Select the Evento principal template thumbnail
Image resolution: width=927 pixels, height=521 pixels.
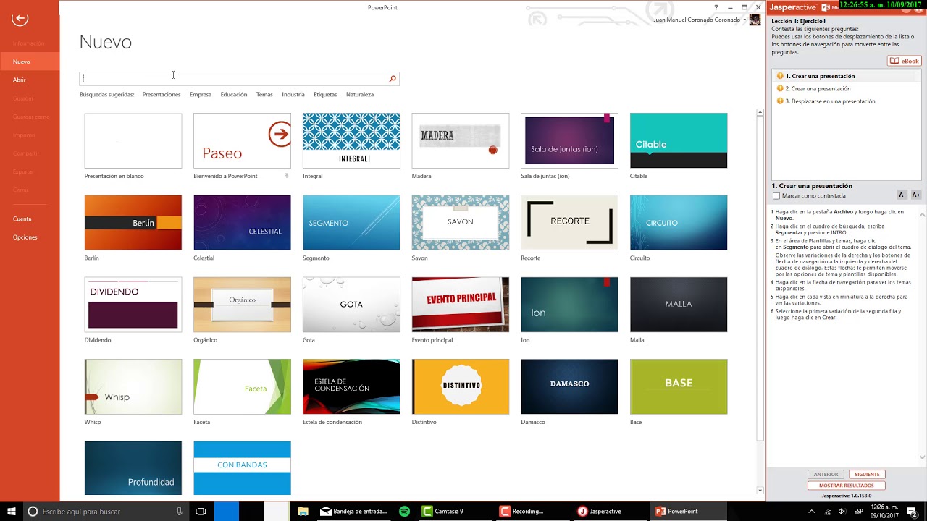[x=461, y=305]
